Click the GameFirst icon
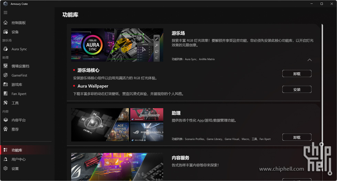The width and height of the screenshot is (337, 181). (6, 75)
